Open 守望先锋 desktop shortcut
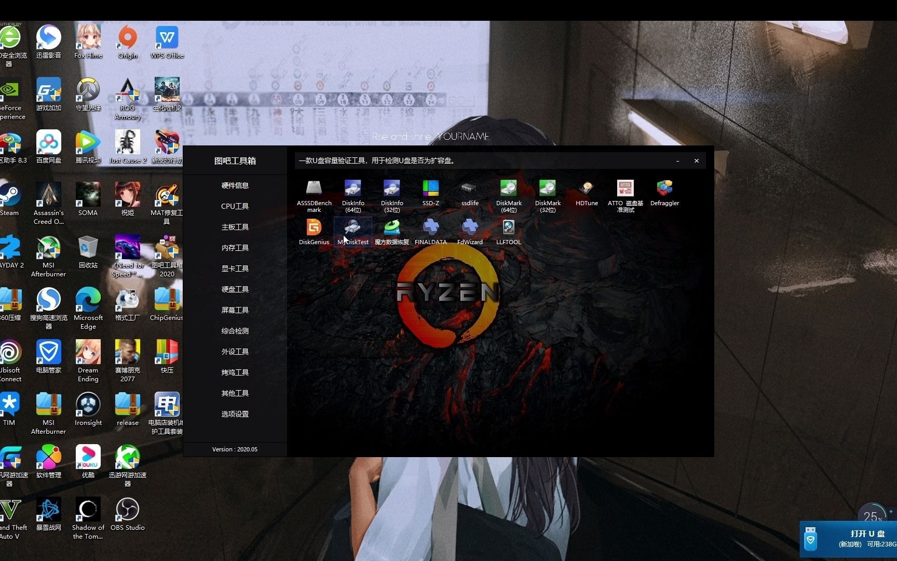897x561 pixels. click(x=88, y=95)
